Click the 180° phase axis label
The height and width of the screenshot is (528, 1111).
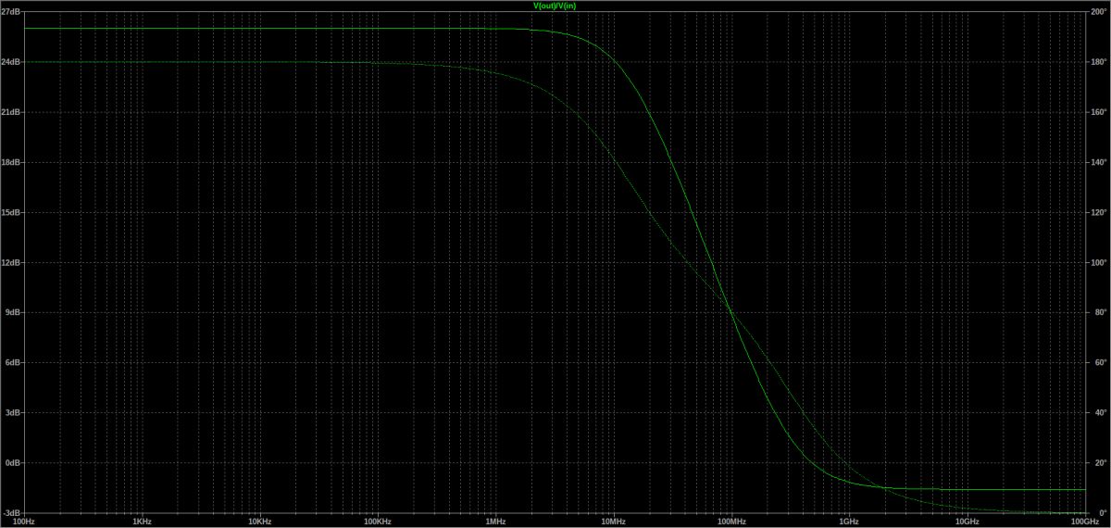1100,62
